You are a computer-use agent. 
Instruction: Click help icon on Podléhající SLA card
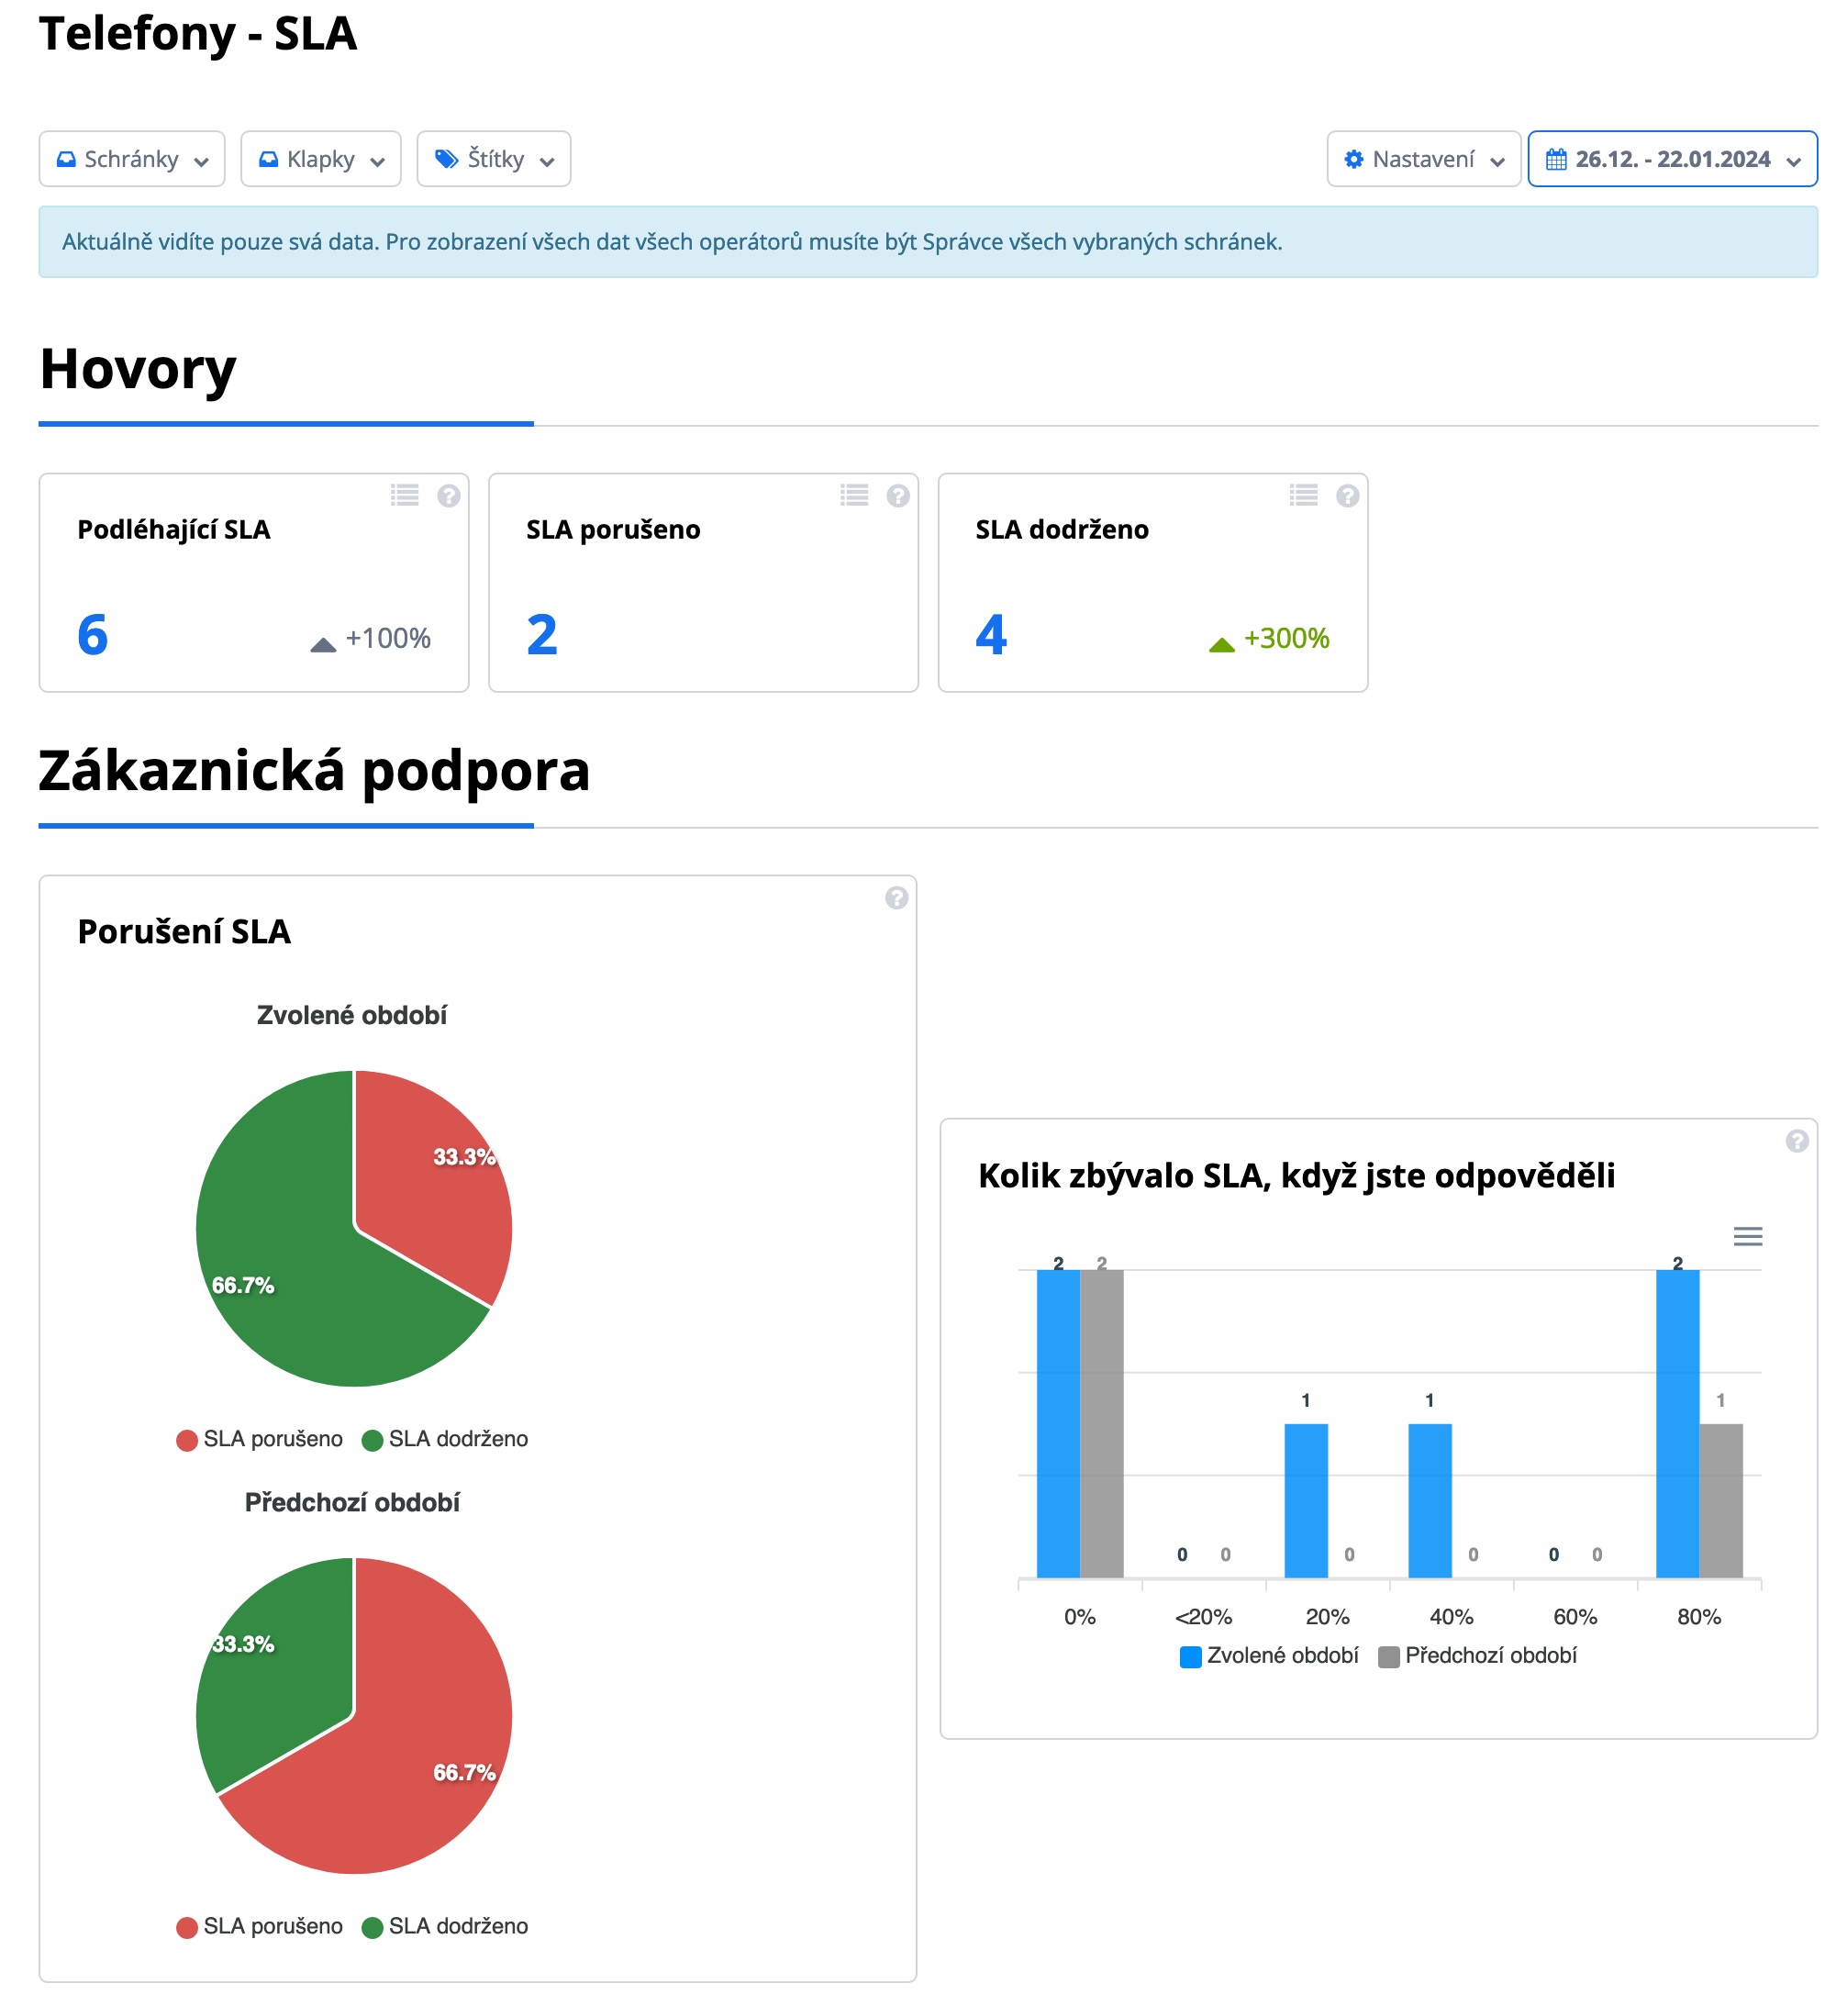449,496
